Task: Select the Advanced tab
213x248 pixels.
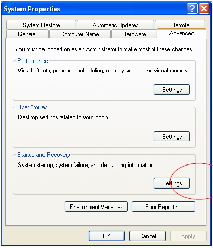Action: point(182,33)
